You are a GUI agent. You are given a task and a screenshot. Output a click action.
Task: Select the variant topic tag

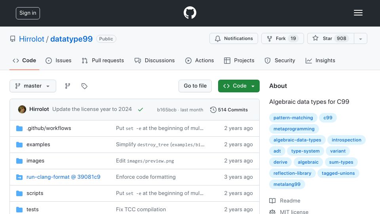coord(338,151)
